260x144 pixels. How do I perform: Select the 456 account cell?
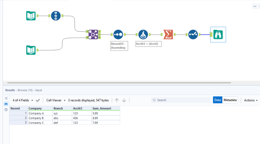(x=82, y=118)
